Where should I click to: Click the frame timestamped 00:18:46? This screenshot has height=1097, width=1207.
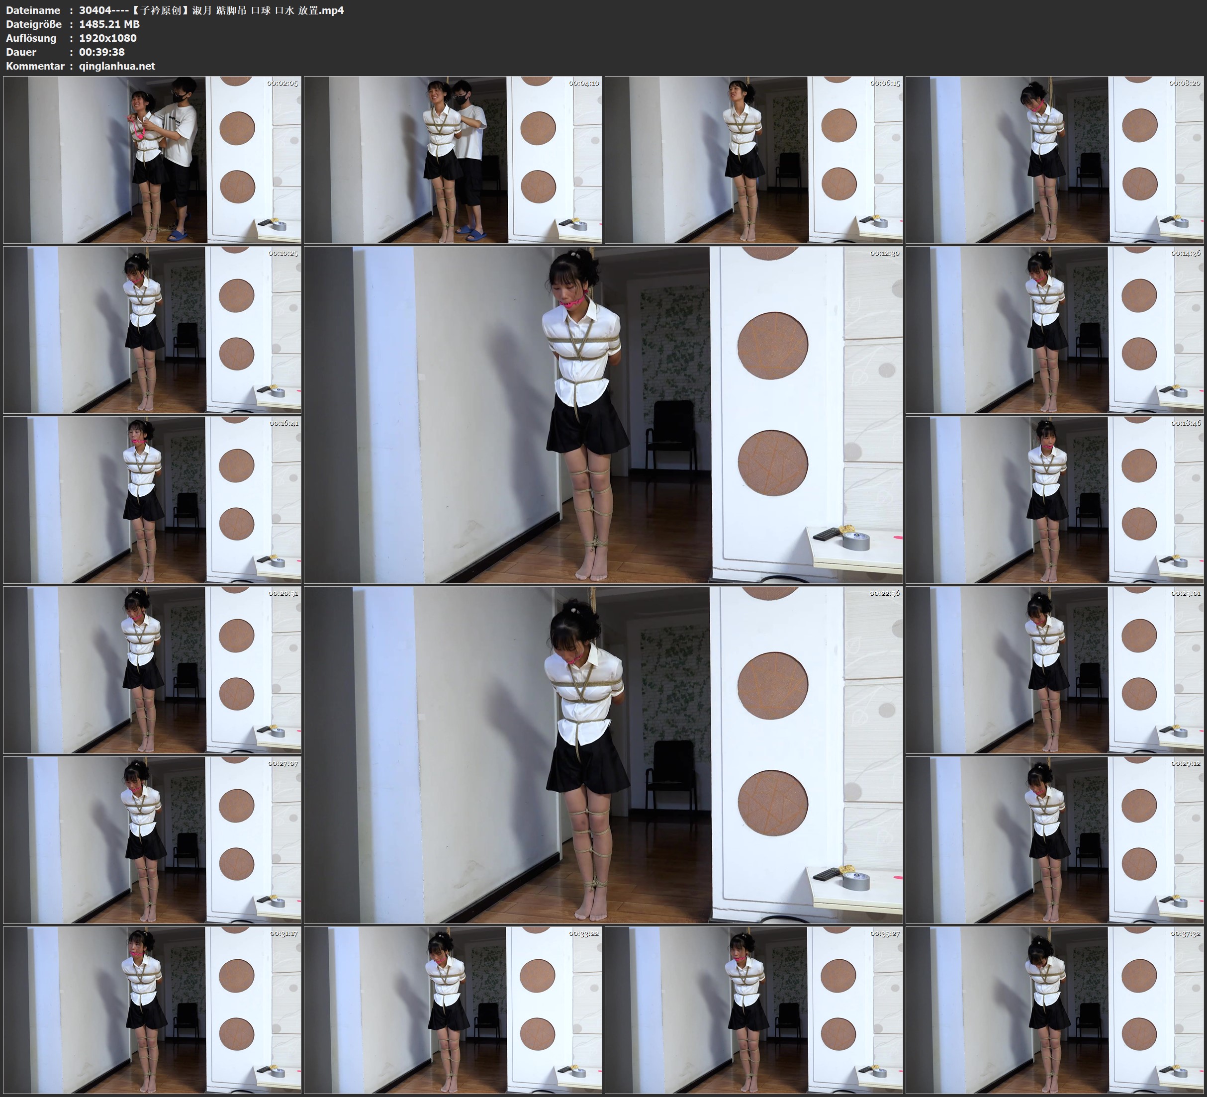point(1055,499)
